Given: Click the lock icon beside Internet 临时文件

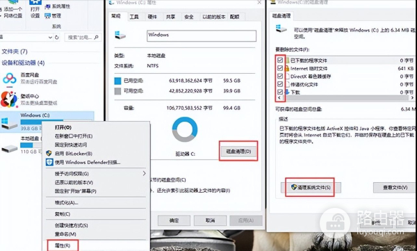Looking at the screenshot, I should tap(287, 68).
